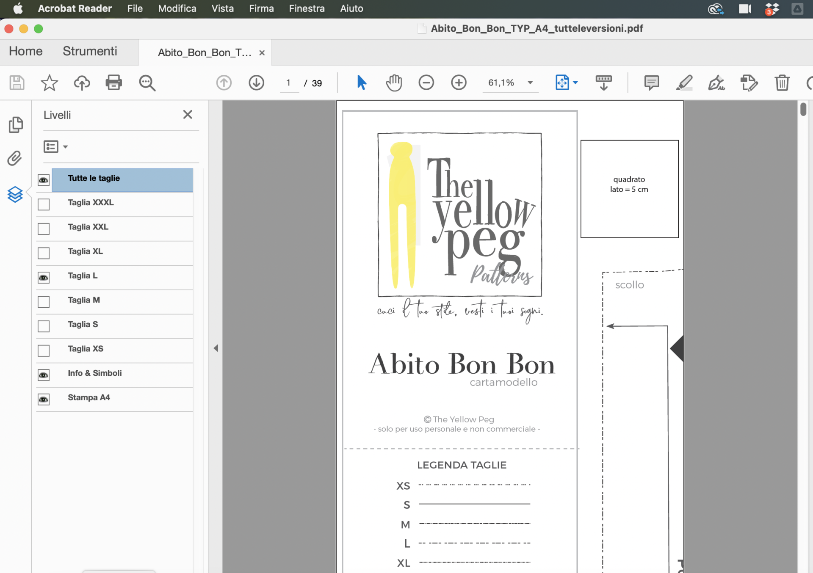Click the find text magnifier icon
The width and height of the screenshot is (813, 573).
(x=147, y=83)
